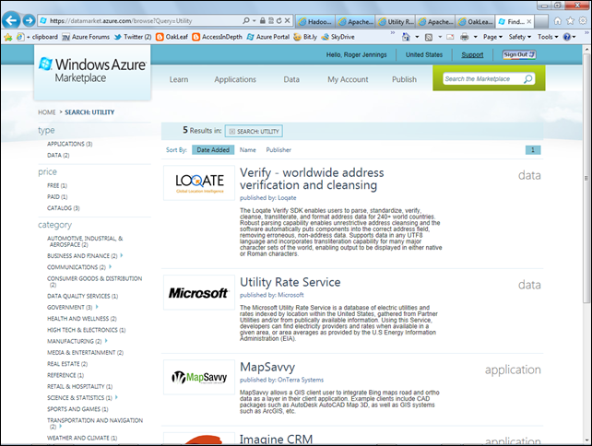Screen dimensions: 592x446
Task: Open the Tools dropdown menu
Action: (x=548, y=37)
